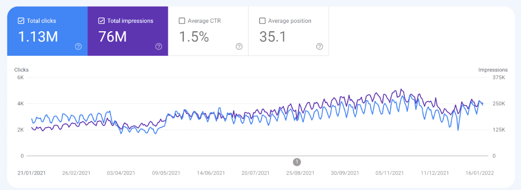521x190 pixels.
Task: Select the 1.13M total clicks value
Action: pos(38,37)
